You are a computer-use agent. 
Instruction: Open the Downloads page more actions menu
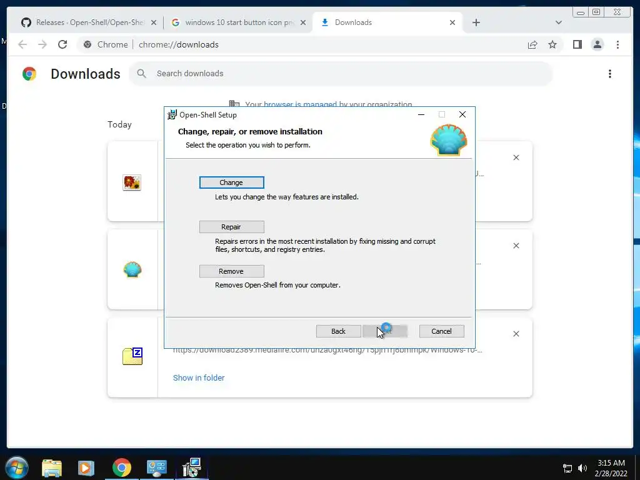click(610, 74)
